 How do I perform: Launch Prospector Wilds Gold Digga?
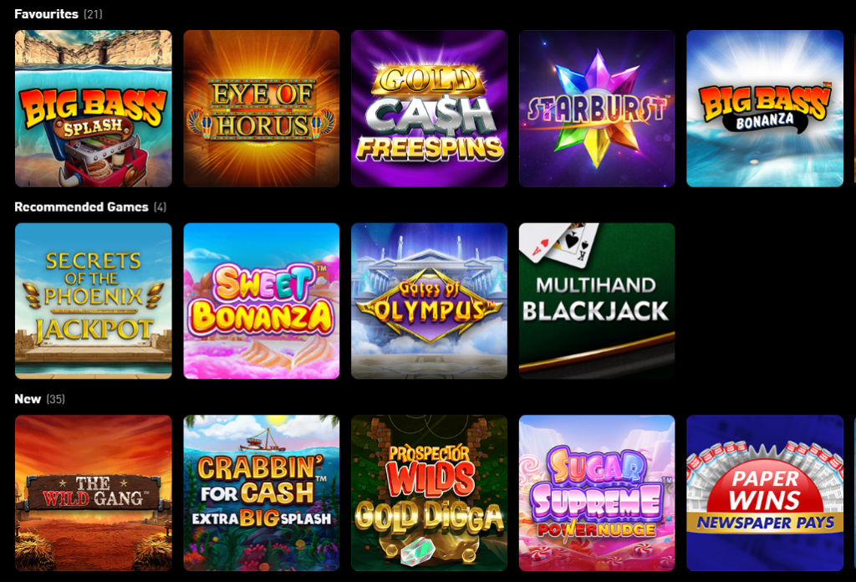pos(429,493)
